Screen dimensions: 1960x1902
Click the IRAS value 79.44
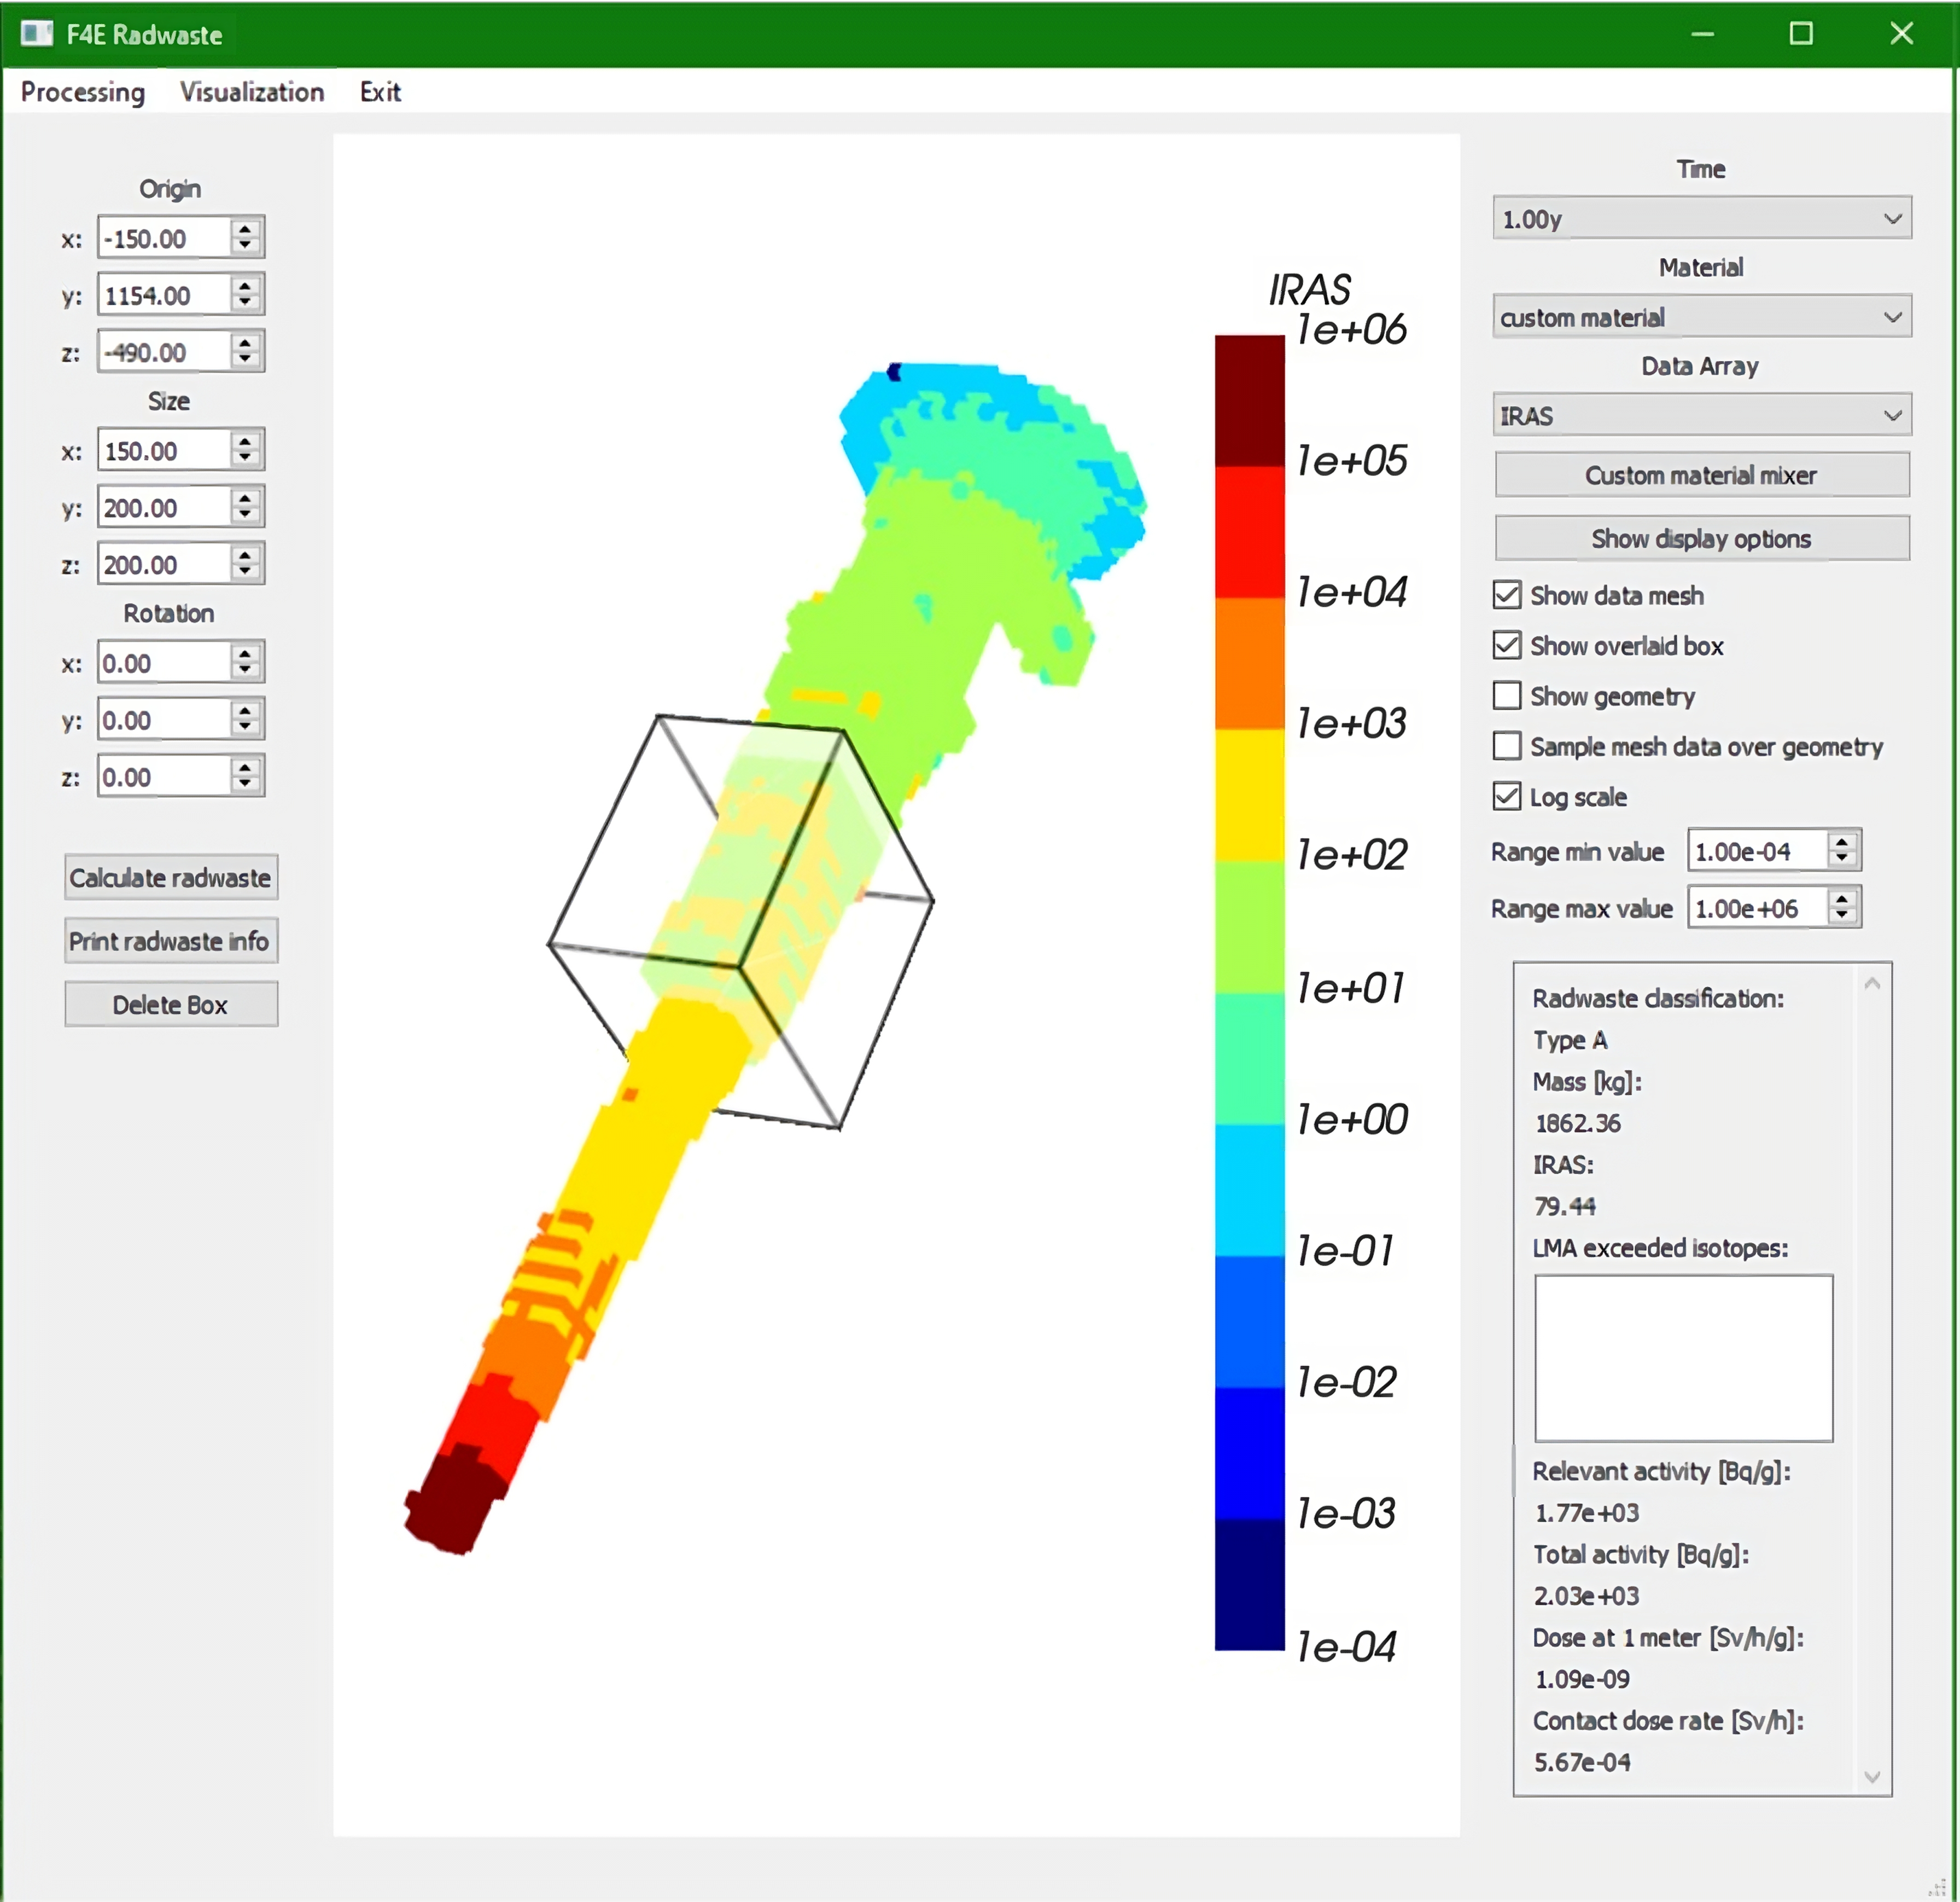tap(1565, 1205)
